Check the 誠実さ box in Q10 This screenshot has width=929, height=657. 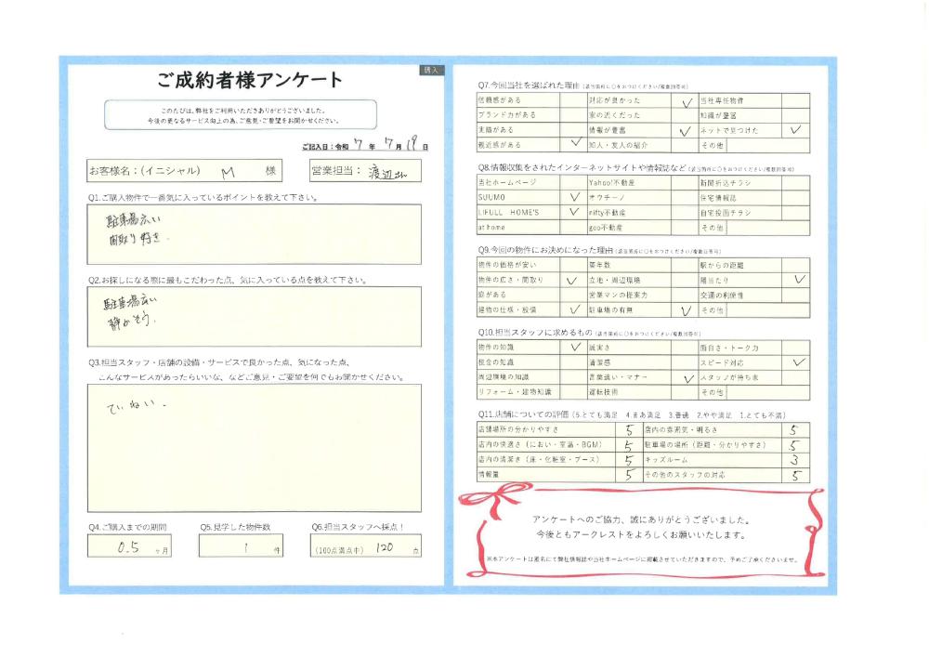(x=683, y=348)
